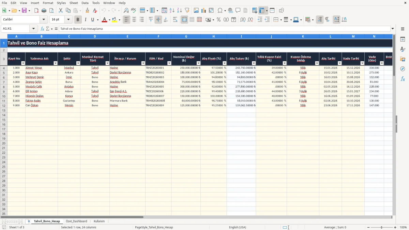This screenshot has width=409, height=230.
Task: Expand the formula bar
Action: coord(393,29)
